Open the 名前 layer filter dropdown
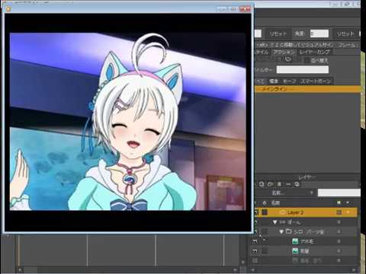 [292, 193]
